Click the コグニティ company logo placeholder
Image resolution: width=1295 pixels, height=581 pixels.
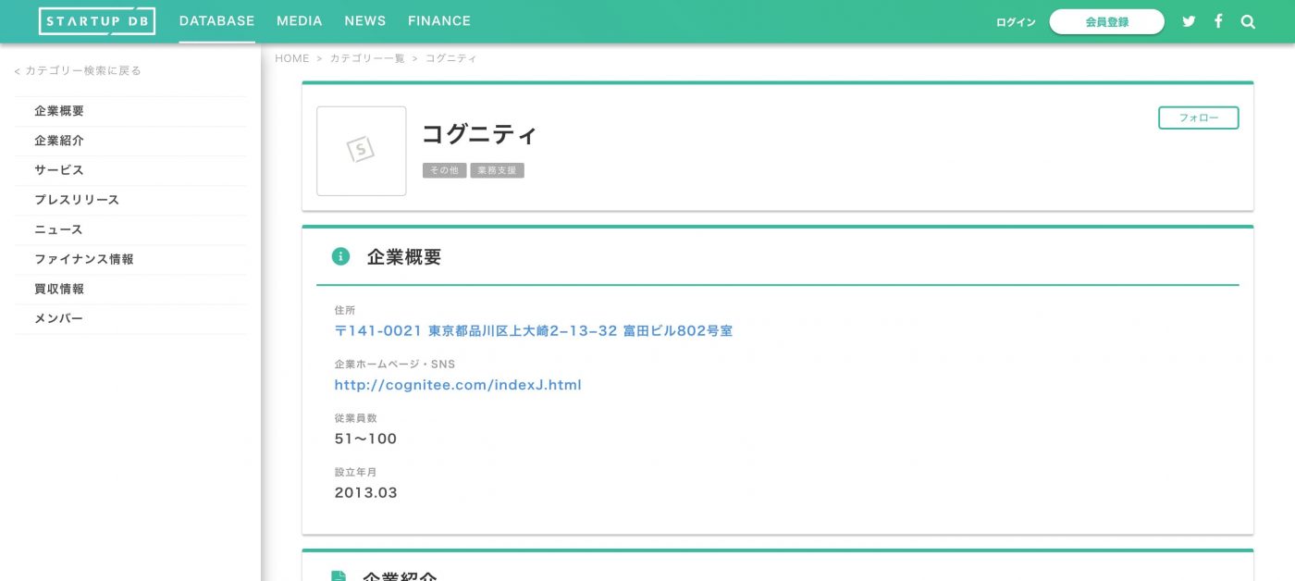tap(361, 151)
